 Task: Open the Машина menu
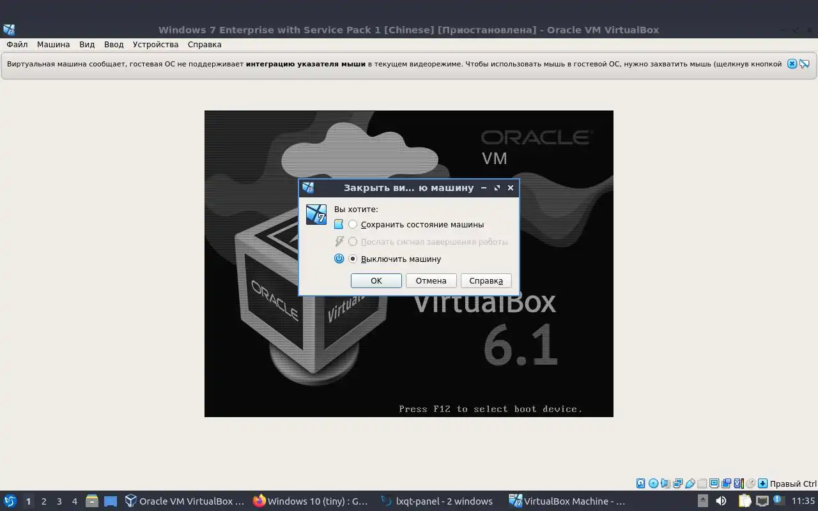point(53,45)
